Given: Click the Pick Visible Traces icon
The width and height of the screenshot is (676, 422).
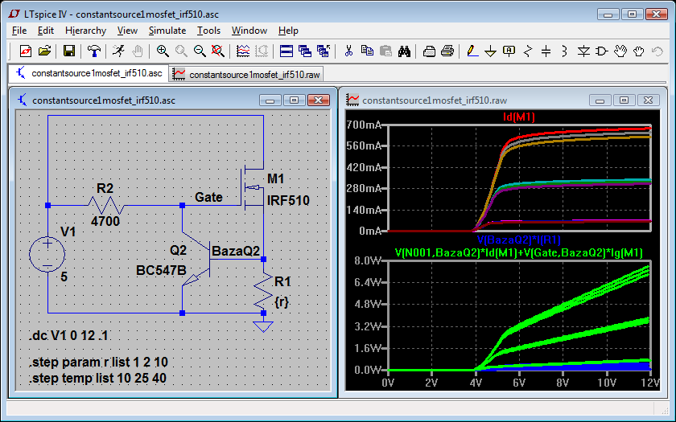Looking at the screenshot, I should coord(243,51).
